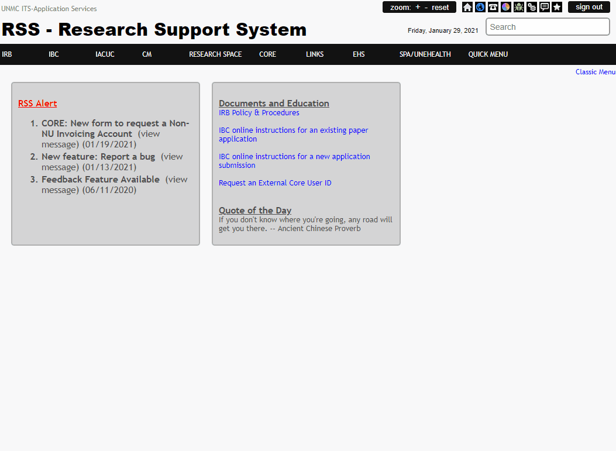The width and height of the screenshot is (616, 451).
Task: Open the LINKS menu
Action: point(315,54)
